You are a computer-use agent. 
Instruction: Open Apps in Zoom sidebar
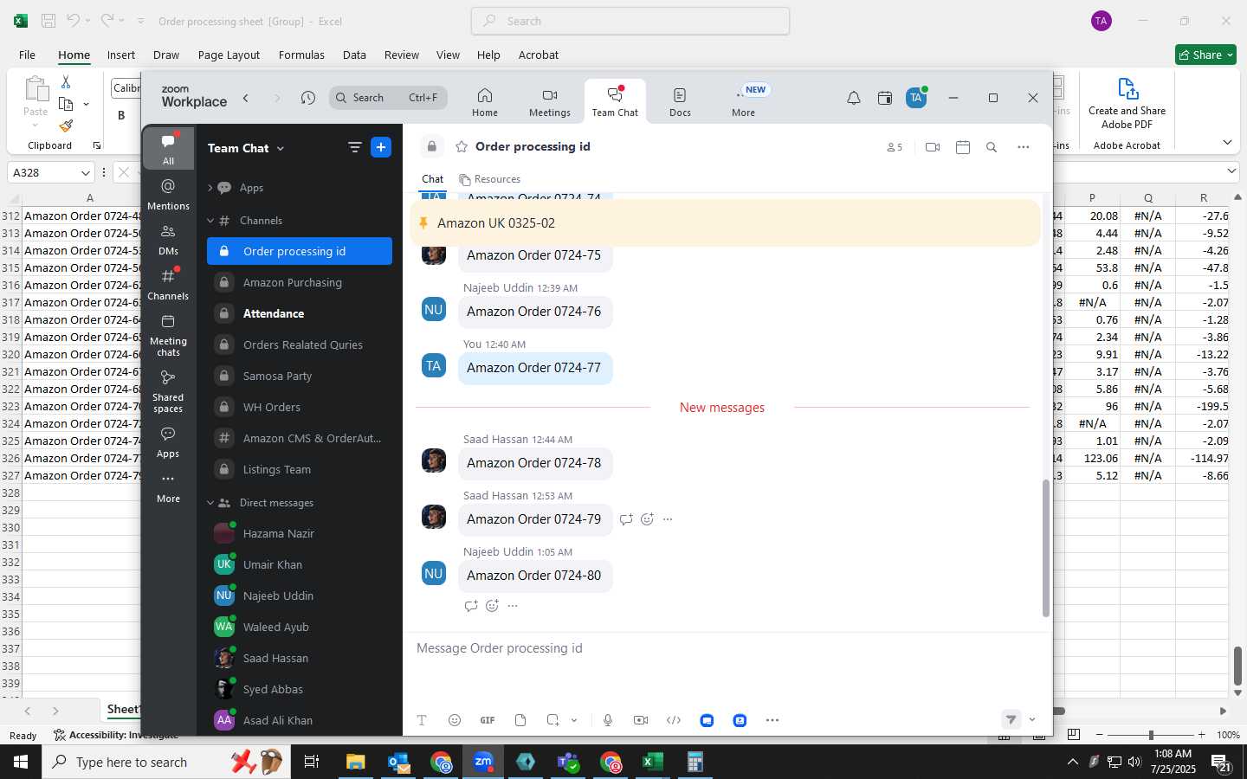(168, 441)
